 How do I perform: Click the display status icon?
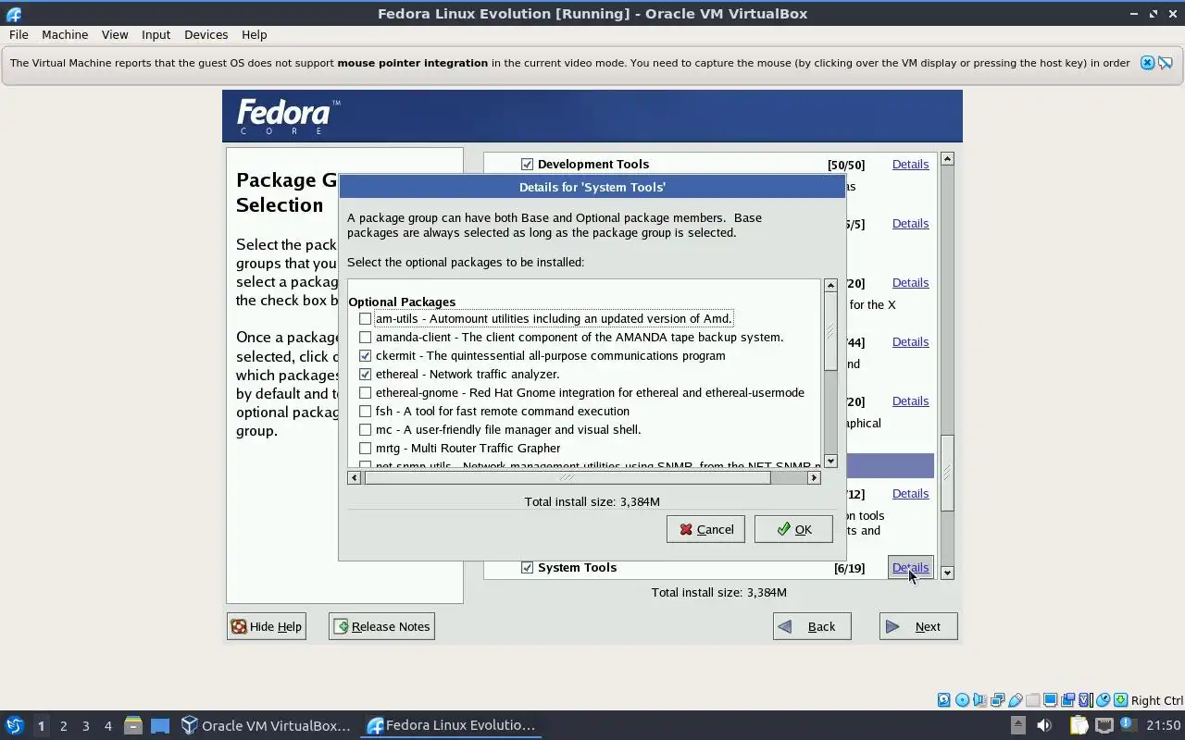click(x=1050, y=700)
